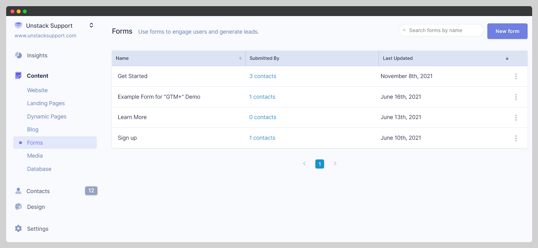Screen dimensions: 538x248
Task: Click the Insights pie chart icon
Action: (18, 55)
